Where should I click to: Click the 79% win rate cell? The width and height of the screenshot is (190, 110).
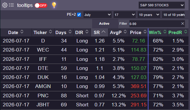point(158,77)
